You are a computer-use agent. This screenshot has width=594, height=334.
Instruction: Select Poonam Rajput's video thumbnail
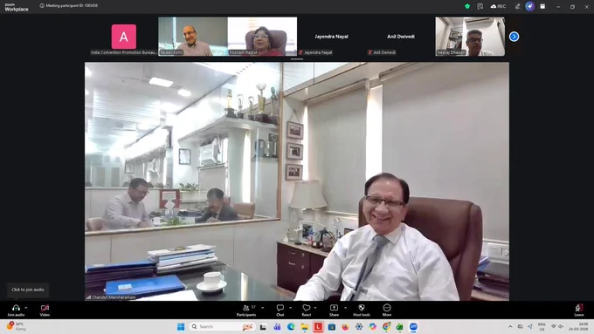(x=262, y=37)
